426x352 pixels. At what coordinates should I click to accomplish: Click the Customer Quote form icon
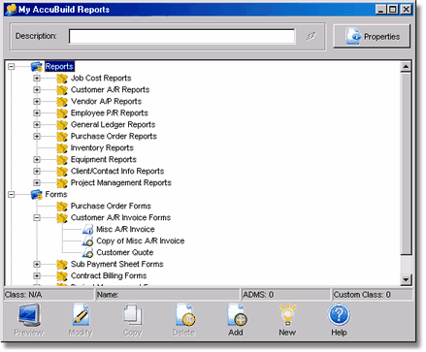pyautogui.click(x=87, y=253)
